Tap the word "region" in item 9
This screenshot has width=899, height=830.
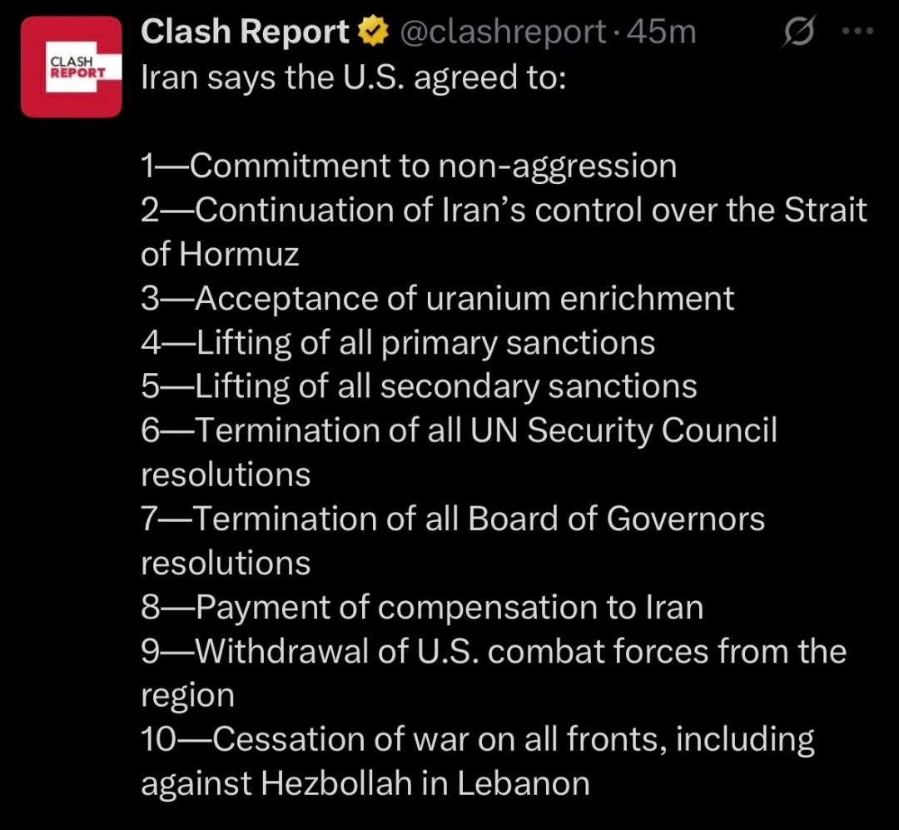point(187,695)
